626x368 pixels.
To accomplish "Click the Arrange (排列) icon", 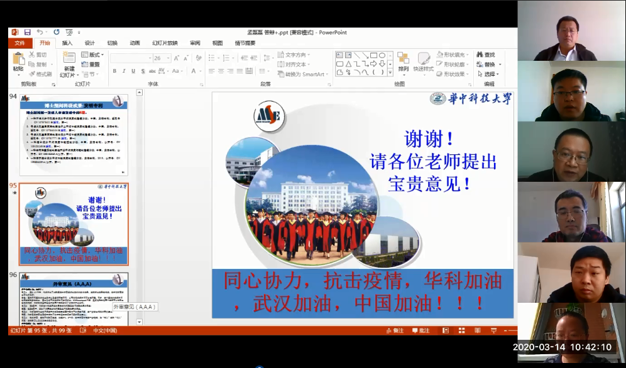I will pos(403,61).
